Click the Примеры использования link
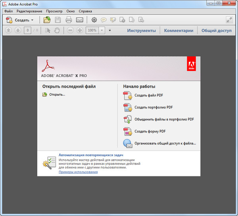238x216 pixels. coord(78,172)
